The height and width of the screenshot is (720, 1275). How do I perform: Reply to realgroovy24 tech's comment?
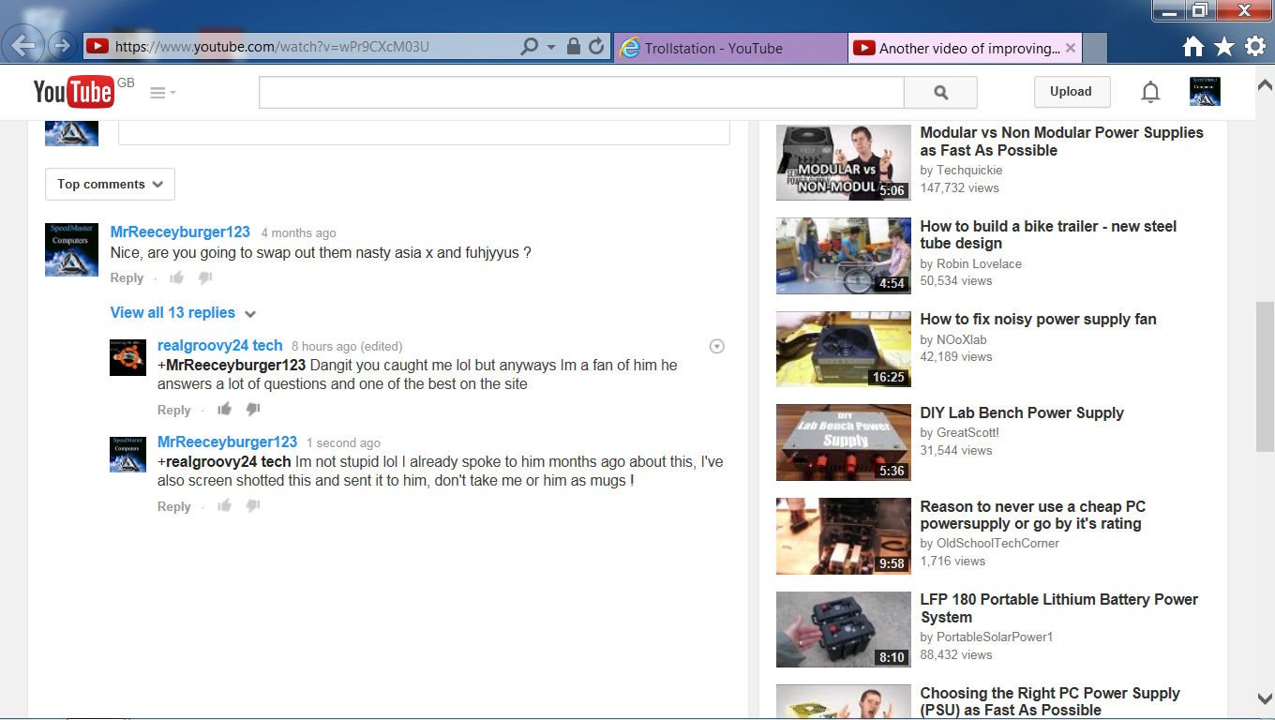click(173, 411)
